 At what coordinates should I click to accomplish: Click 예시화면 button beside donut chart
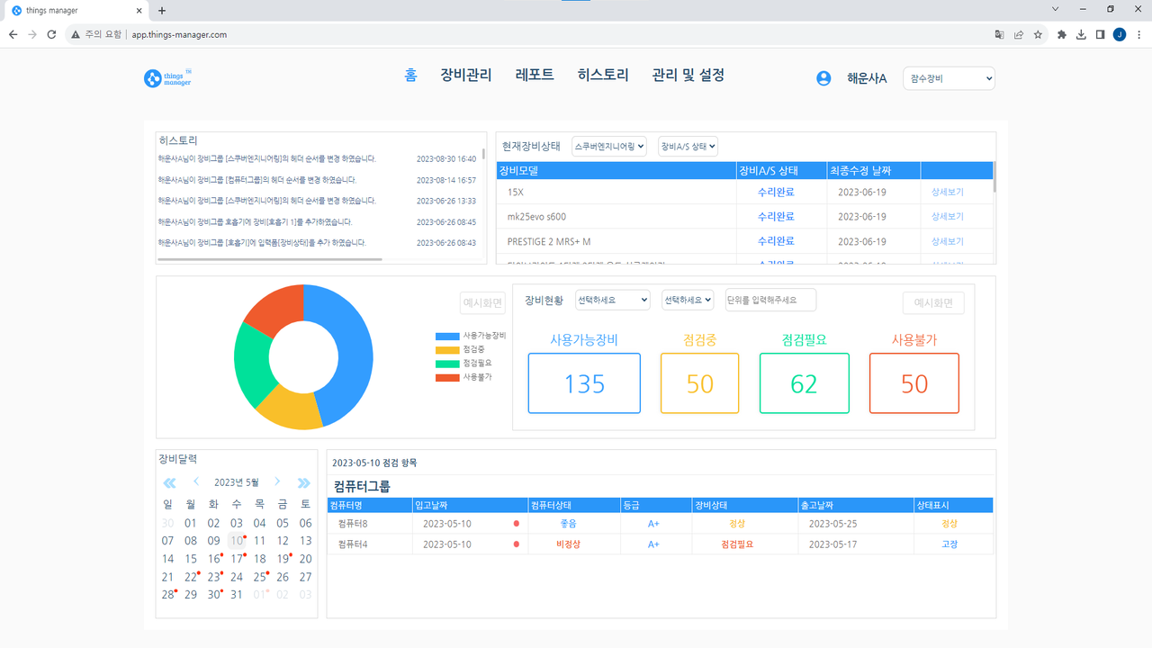[483, 303]
